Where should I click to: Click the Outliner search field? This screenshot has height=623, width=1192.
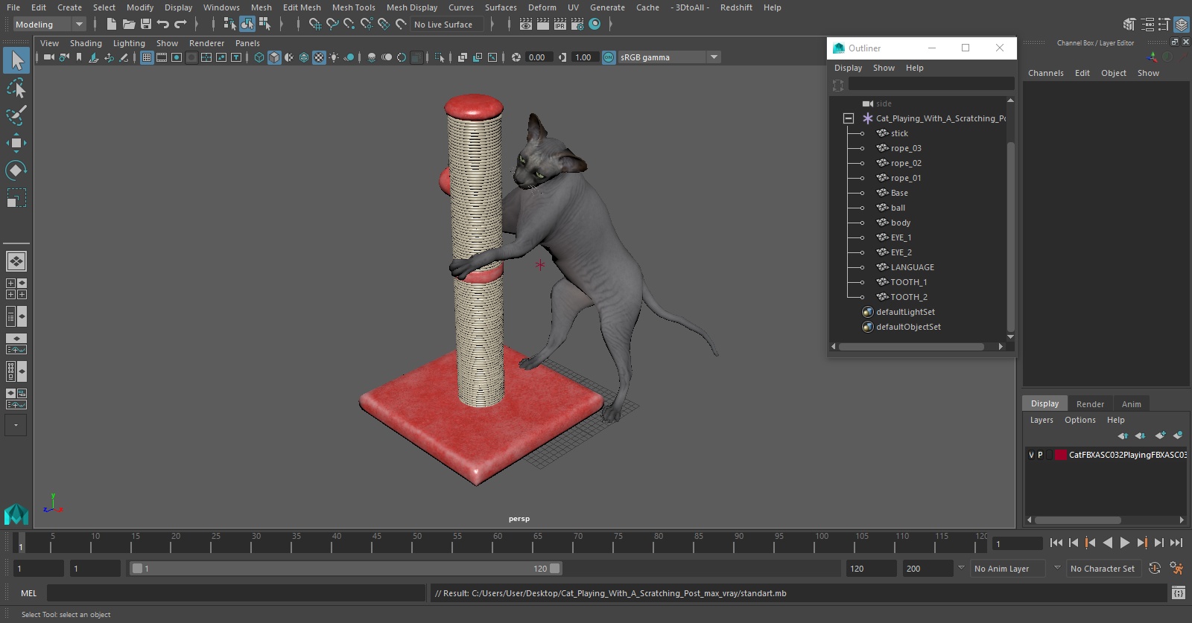(x=931, y=84)
